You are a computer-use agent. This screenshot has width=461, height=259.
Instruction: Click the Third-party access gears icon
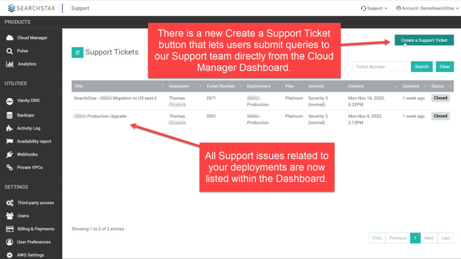click(10, 203)
